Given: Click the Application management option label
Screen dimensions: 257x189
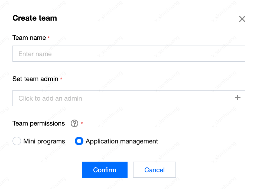Looking at the screenshot, I should click(122, 141).
